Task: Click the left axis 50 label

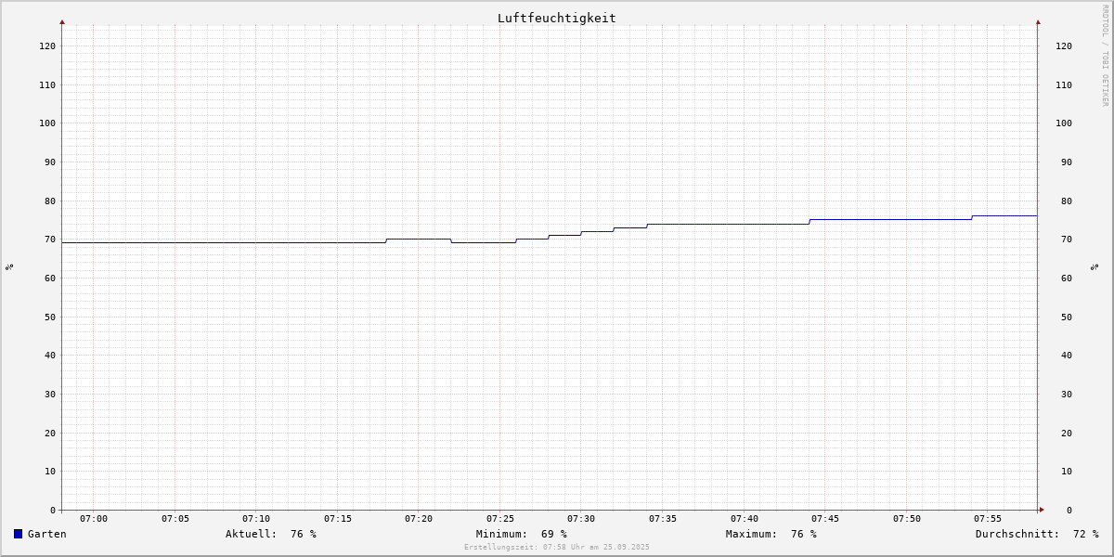Action: point(50,317)
